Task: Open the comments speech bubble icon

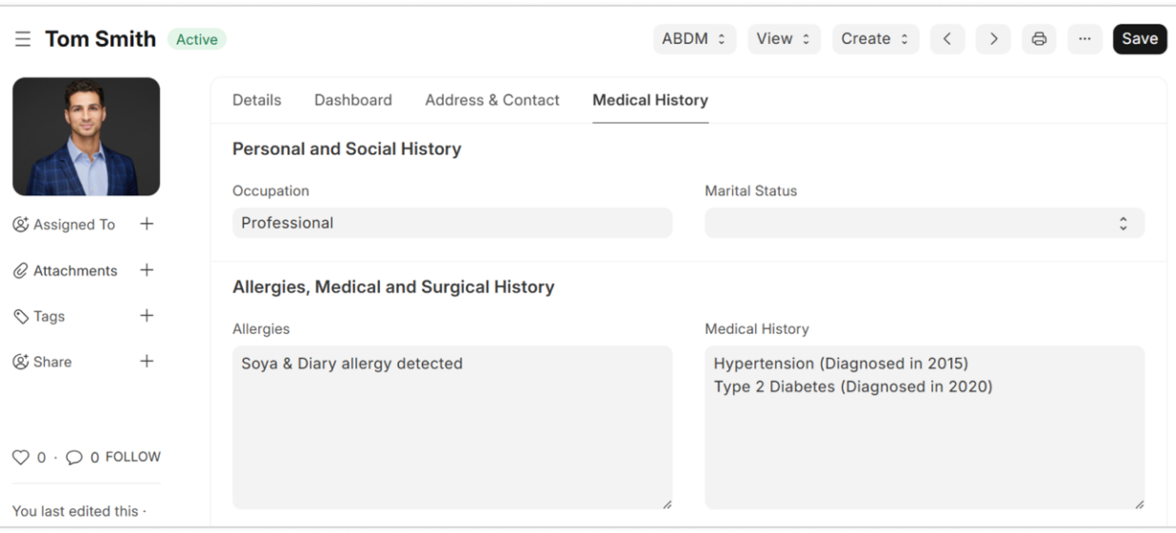Action: pyautogui.click(x=74, y=458)
